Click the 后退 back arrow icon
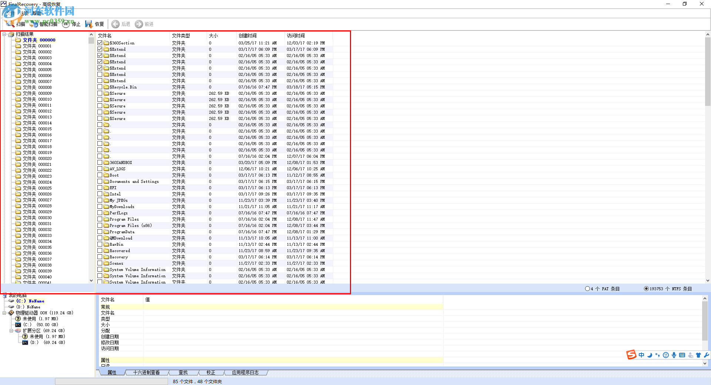This screenshot has height=385, width=711. 116,24
